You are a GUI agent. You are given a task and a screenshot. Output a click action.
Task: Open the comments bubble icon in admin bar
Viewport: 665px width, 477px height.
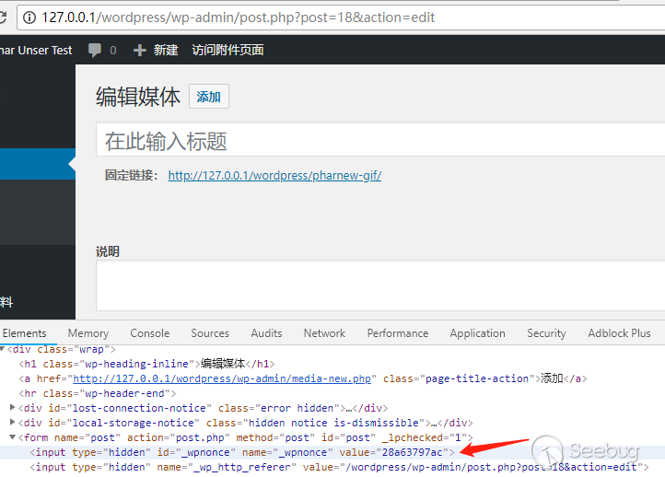click(95, 50)
